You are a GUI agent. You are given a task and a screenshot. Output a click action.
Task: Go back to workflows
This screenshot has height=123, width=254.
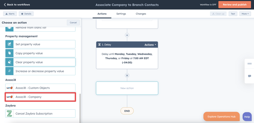point(17,5)
